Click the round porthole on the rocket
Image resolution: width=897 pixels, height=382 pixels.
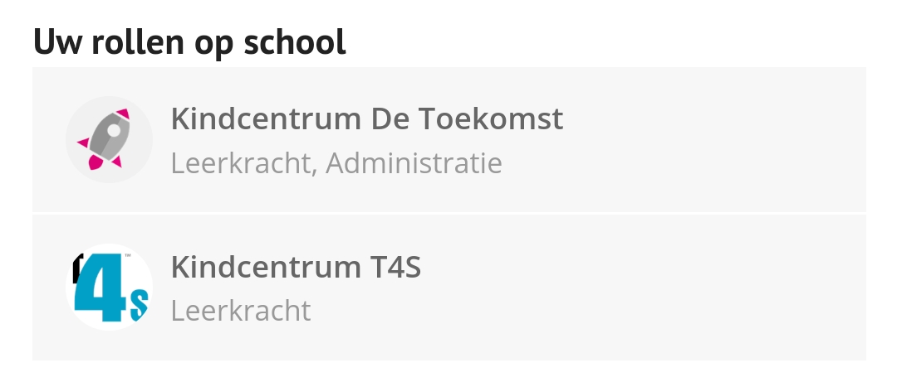tap(114, 130)
